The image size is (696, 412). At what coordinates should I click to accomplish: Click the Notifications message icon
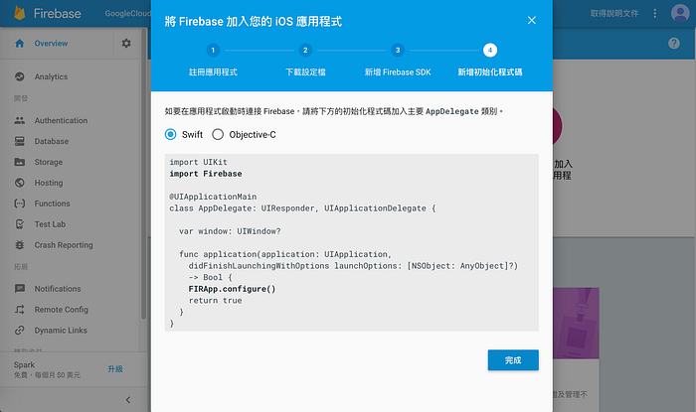pos(20,289)
